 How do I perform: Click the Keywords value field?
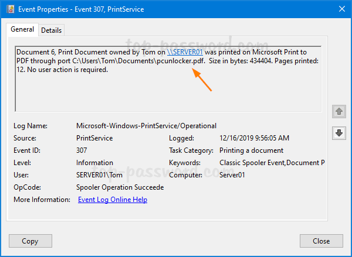click(x=272, y=163)
